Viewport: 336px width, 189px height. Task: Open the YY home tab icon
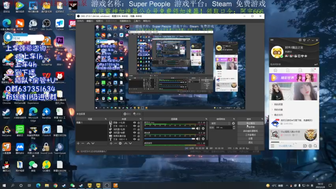[276, 70]
